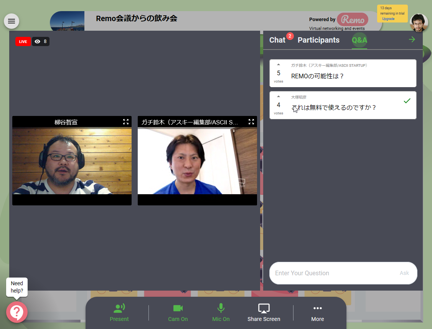Viewport: 432px width, 329px height.
Task: Select ガチ鈴木's video feed
Action: click(197, 161)
